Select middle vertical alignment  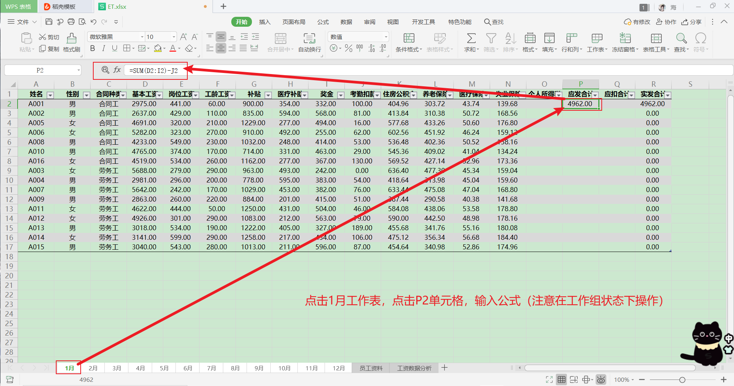221,37
